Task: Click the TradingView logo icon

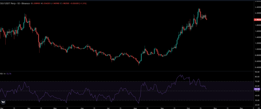Action: point(3,102)
